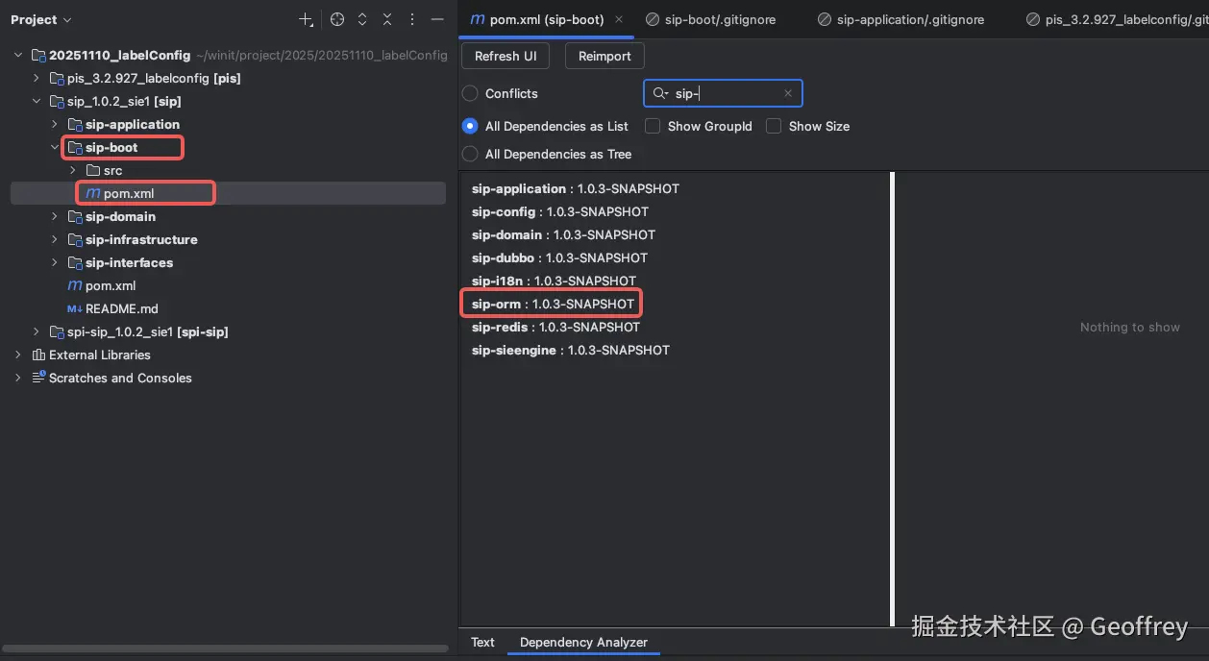Click the Markdown icon of README.md
Image resolution: width=1209 pixels, height=661 pixels.
[75, 308]
